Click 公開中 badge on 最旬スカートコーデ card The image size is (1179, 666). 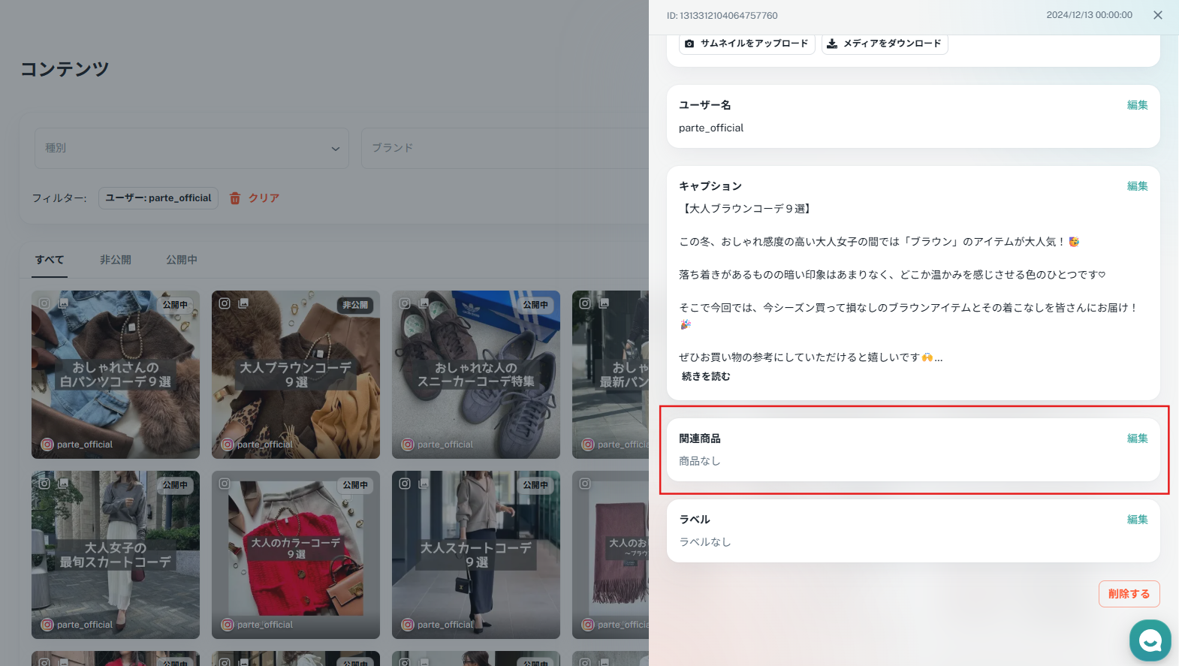pos(175,485)
